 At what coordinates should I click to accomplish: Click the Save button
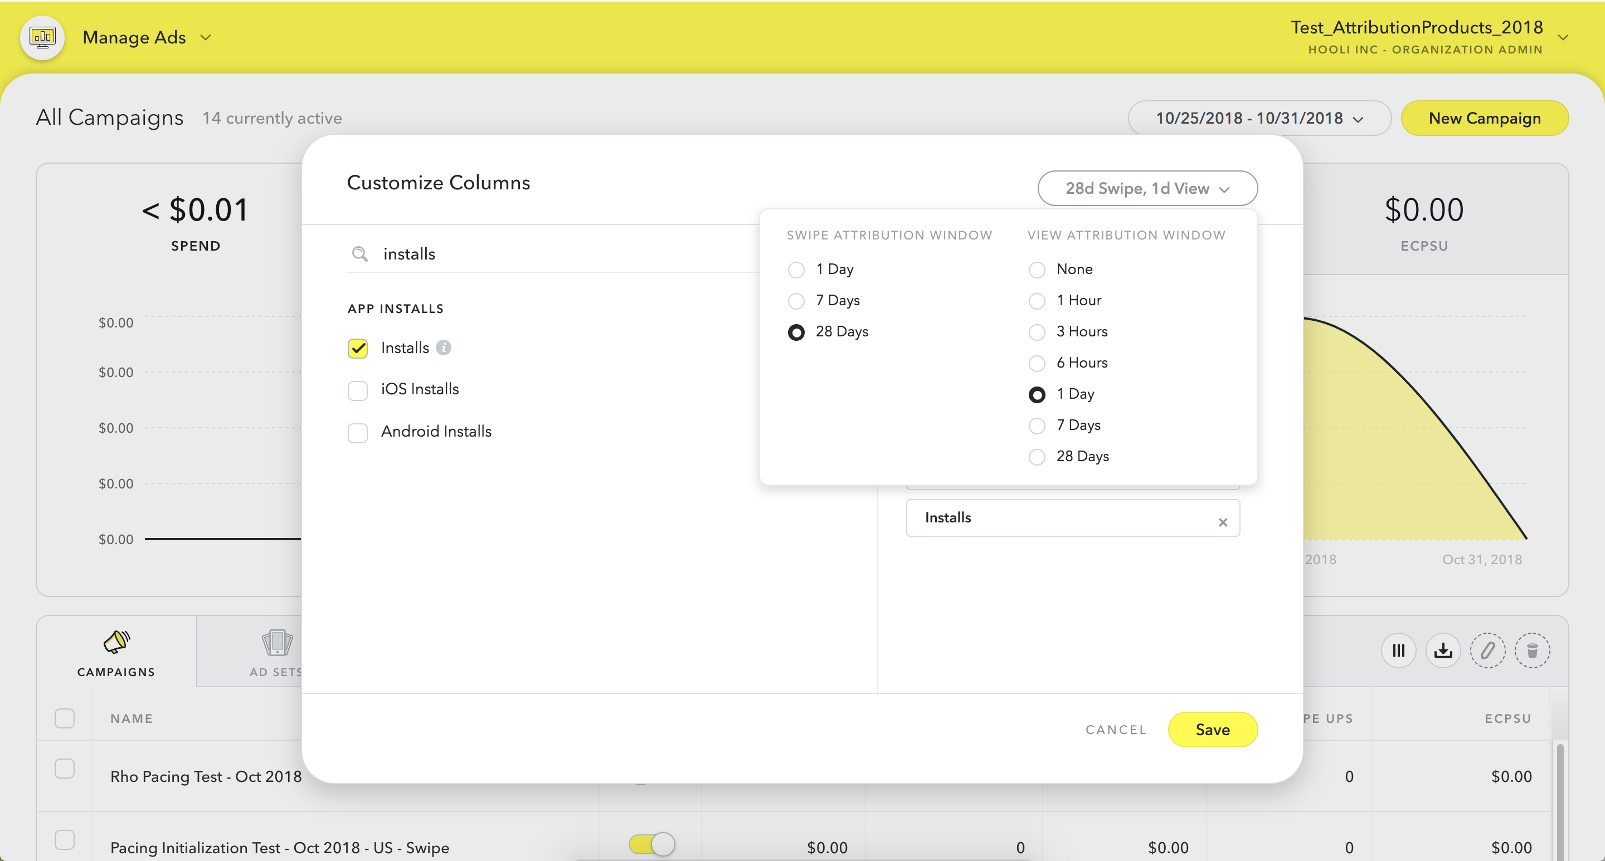(x=1212, y=729)
